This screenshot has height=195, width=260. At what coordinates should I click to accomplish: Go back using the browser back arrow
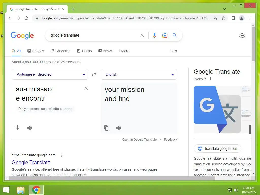click(10, 18)
